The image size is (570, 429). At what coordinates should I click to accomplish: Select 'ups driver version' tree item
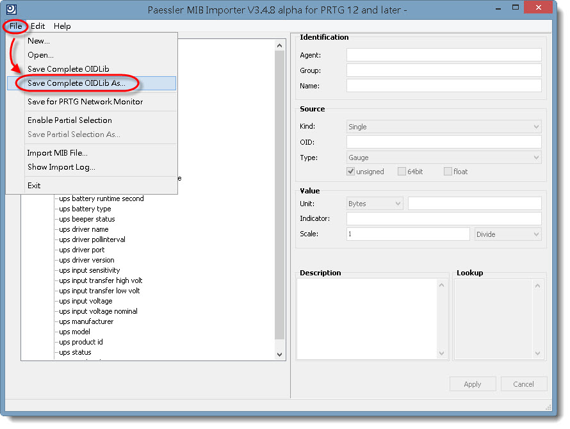[x=86, y=260]
